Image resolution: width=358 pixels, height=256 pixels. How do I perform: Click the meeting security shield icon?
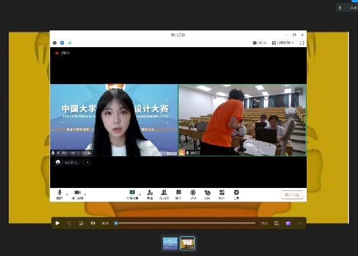(x=62, y=43)
